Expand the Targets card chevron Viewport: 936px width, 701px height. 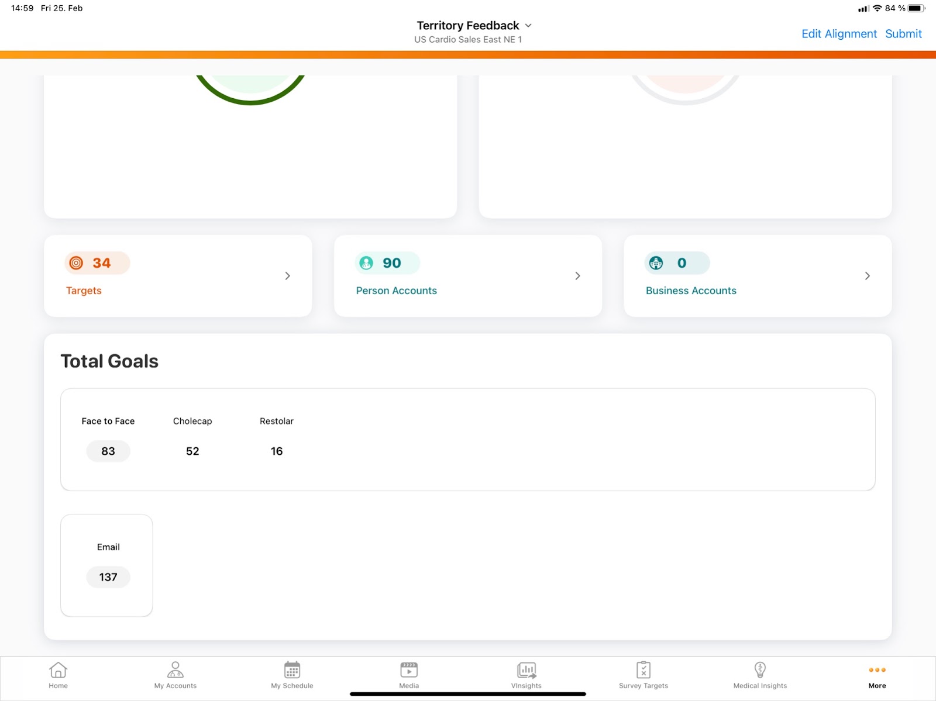pos(287,276)
